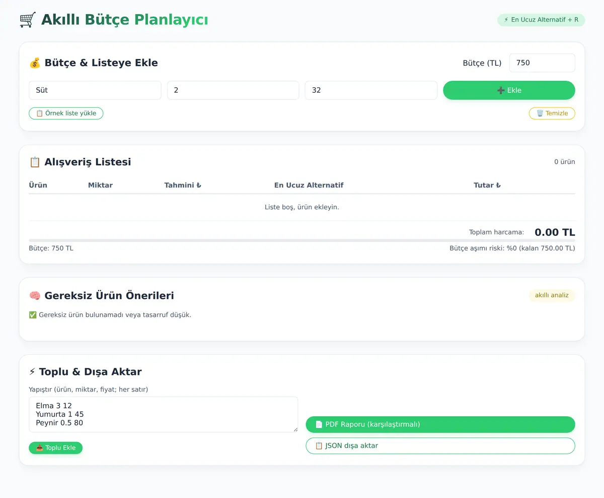Screen dimensions: 604x498
Task: Click the En Ucuz Alternatif + R badge
Action: [x=541, y=20]
